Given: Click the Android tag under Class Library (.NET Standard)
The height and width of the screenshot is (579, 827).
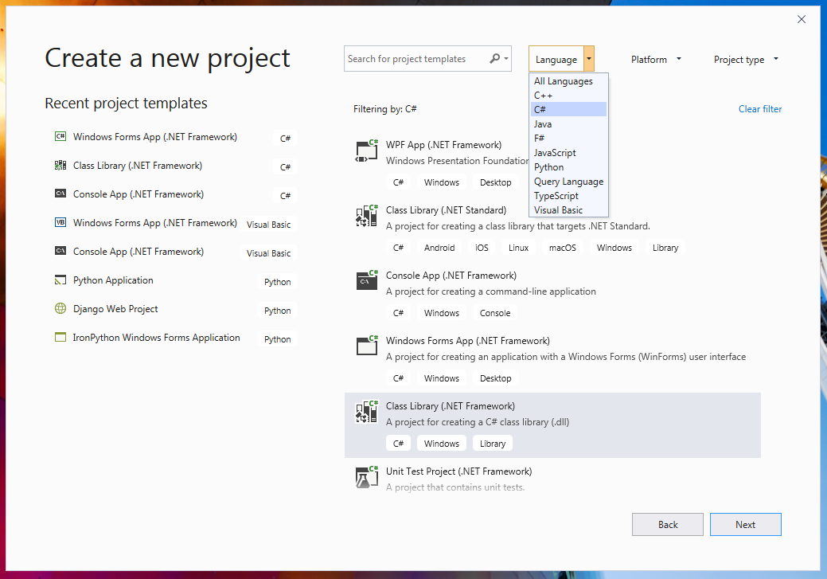Looking at the screenshot, I should (439, 248).
